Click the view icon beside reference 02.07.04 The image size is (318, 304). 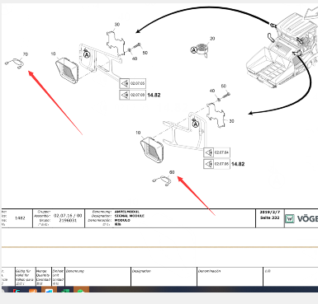click(209, 152)
